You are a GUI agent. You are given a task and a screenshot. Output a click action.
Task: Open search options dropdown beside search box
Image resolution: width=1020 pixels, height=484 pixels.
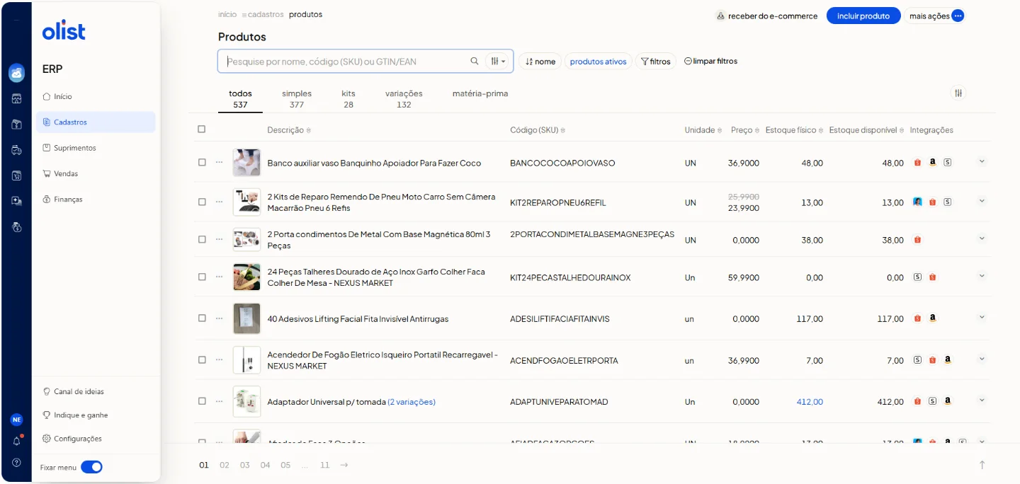499,62
